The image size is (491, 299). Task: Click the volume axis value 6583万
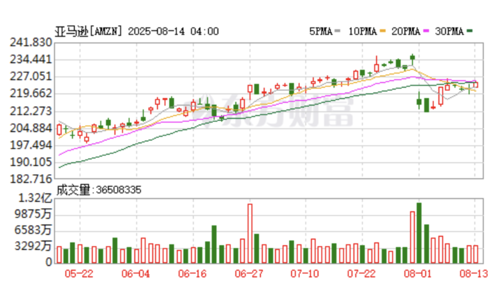[x=33, y=230]
